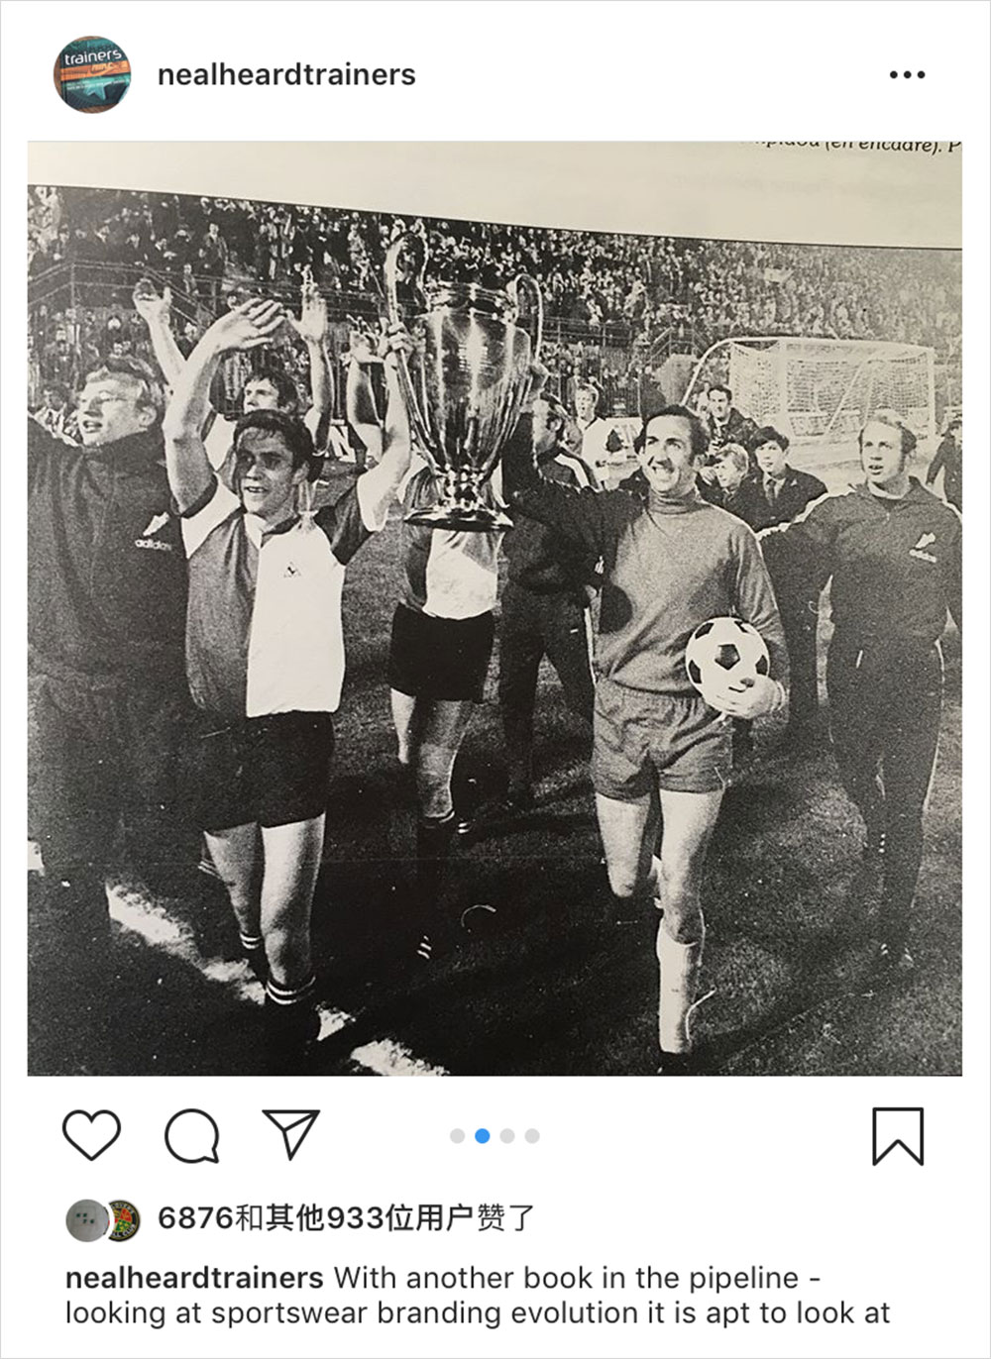Screen dimensions: 991x1359
Task: Open user 6876 from the likes line
Action: [195, 1217]
